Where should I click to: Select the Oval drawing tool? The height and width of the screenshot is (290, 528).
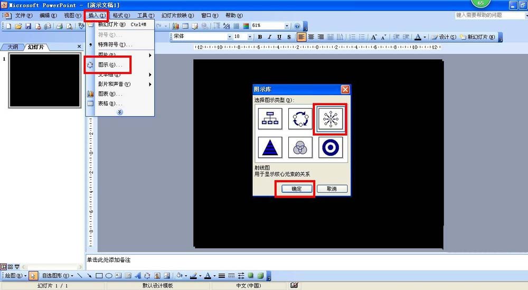coord(109,276)
